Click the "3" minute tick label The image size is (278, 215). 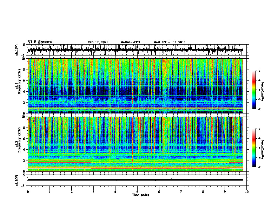pos(93,192)
